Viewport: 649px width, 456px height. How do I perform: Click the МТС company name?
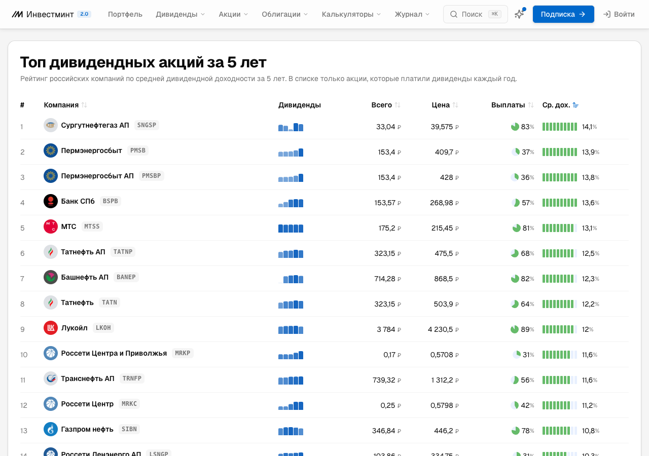click(x=68, y=226)
